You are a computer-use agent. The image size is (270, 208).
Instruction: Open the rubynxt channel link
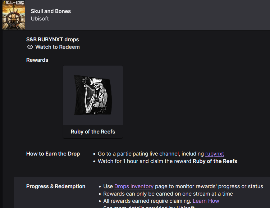coord(215,154)
